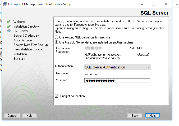Click the SQL Server page heading
The image size is (179, 126).
[x=154, y=13]
